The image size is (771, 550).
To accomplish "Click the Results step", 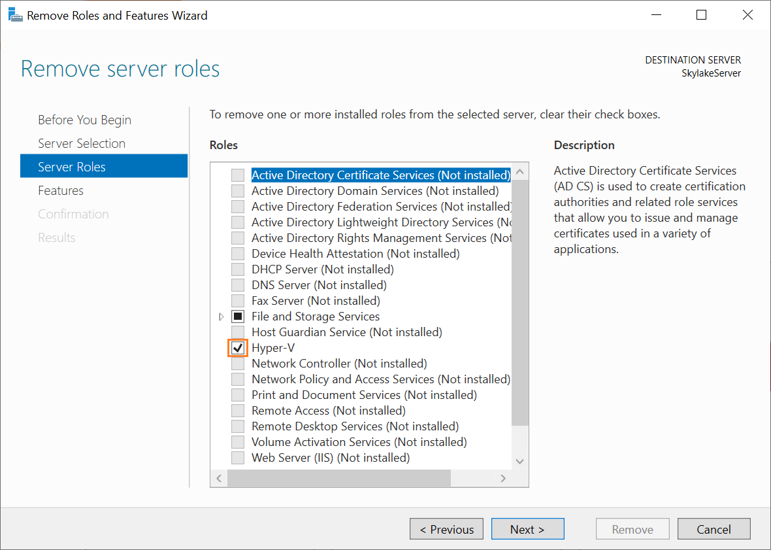I will point(57,237).
